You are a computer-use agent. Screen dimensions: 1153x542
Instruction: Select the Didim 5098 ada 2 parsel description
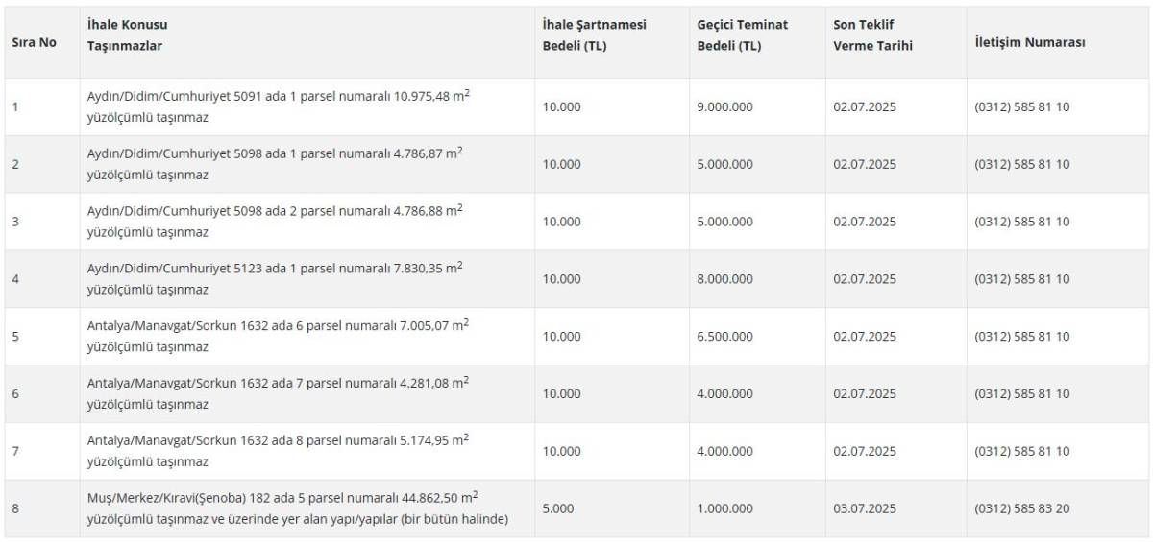point(275,222)
